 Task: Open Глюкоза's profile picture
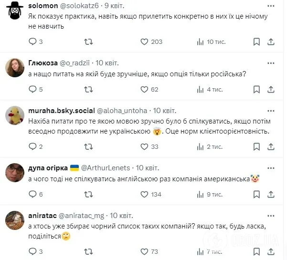14,69
